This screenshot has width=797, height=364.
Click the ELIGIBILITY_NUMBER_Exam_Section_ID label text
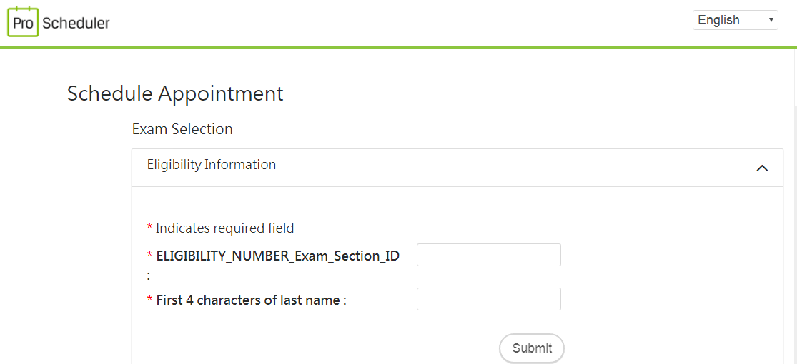pos(277,256)
